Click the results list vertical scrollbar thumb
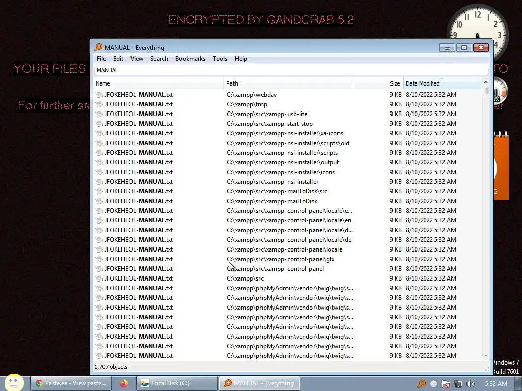The height and width of the screenshot is (391, 522). 485,90
